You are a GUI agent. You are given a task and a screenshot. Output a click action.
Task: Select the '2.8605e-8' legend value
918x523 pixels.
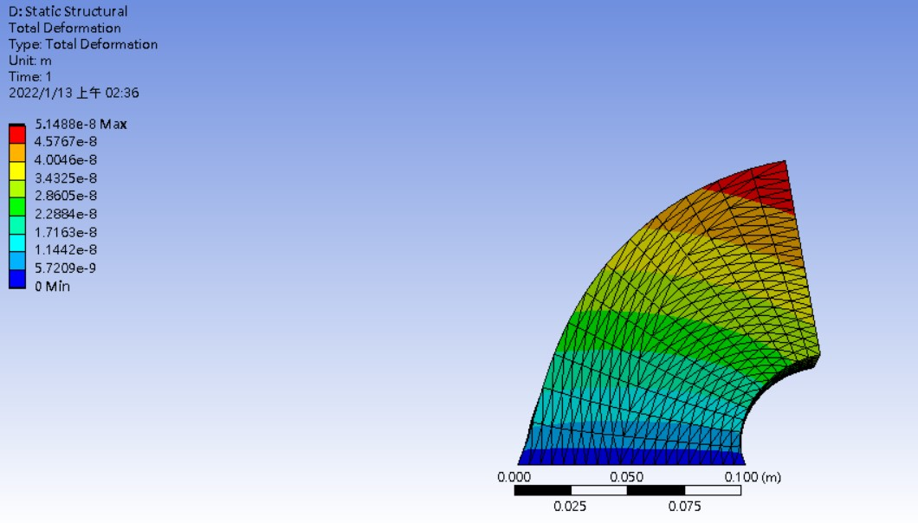click(66, 196)
